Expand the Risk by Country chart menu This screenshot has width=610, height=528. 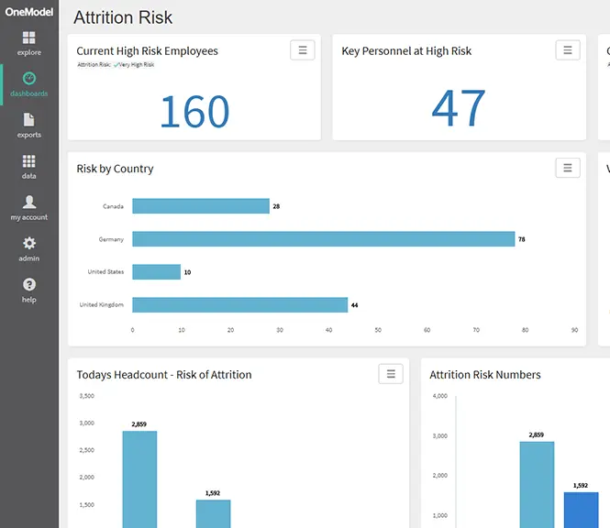point(568,168)
